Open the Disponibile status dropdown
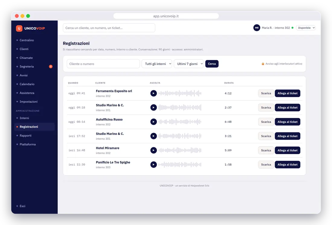The height and width of the screenshot is (225, 332). tap(306, 28)
